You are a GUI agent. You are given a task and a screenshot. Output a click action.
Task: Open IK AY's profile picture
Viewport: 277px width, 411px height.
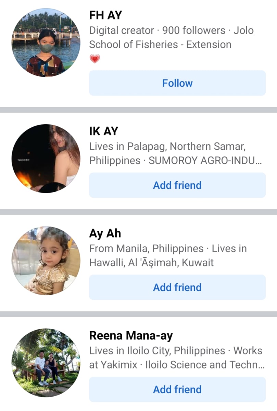(46, 159)
